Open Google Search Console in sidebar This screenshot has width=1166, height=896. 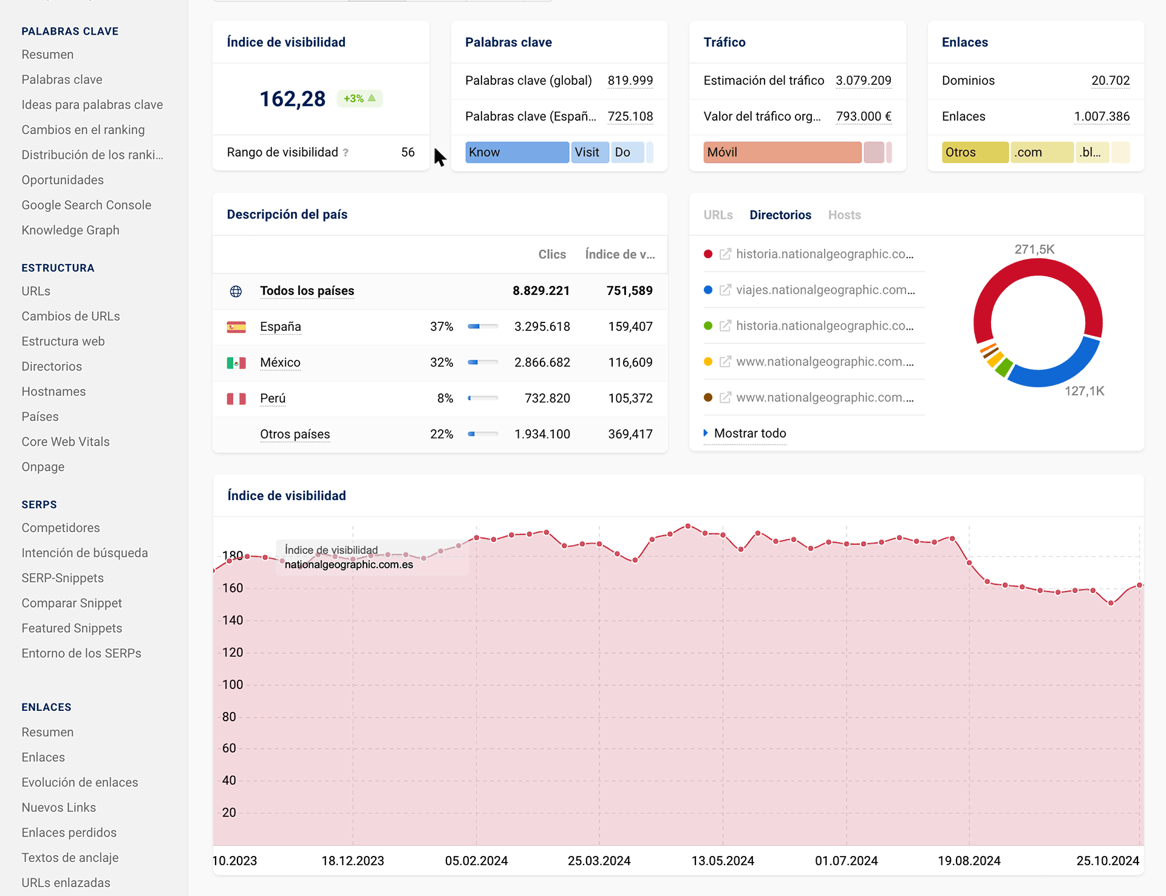tap(86, 205)
